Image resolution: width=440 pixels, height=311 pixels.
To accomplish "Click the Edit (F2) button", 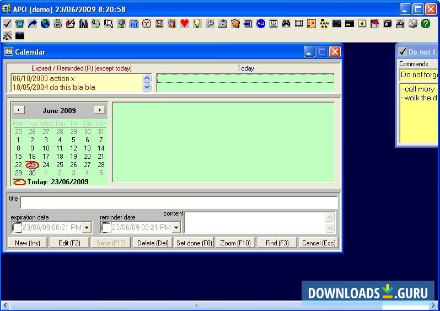I will click(x=69, y=243).
